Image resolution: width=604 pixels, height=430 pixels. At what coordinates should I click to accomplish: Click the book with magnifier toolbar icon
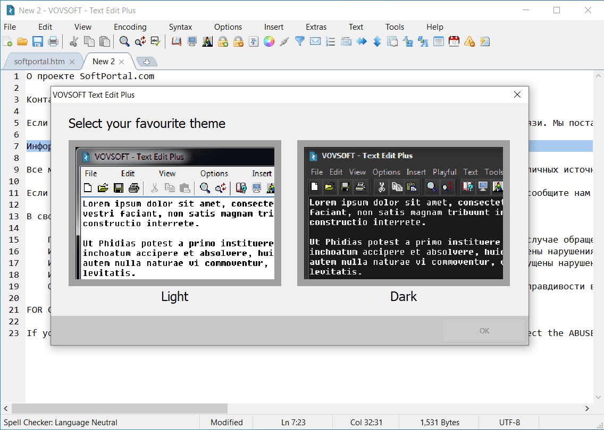177,41
